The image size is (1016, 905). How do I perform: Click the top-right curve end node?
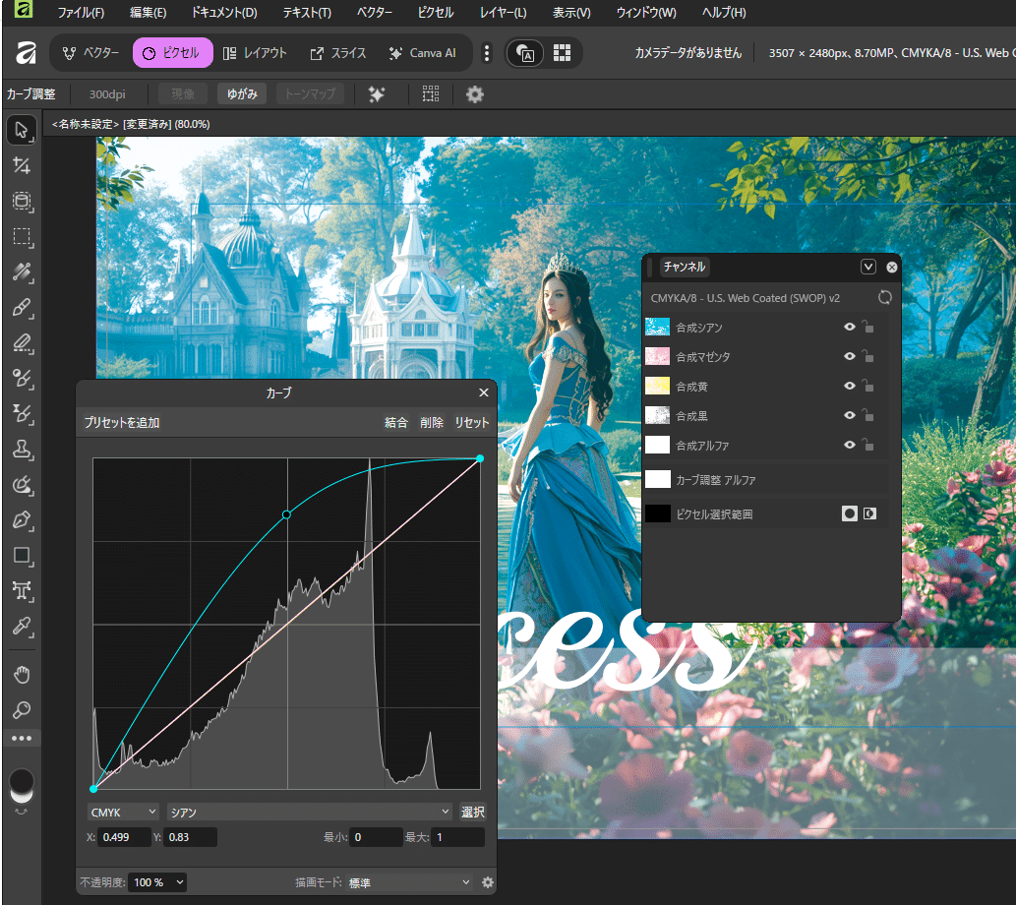480,458
